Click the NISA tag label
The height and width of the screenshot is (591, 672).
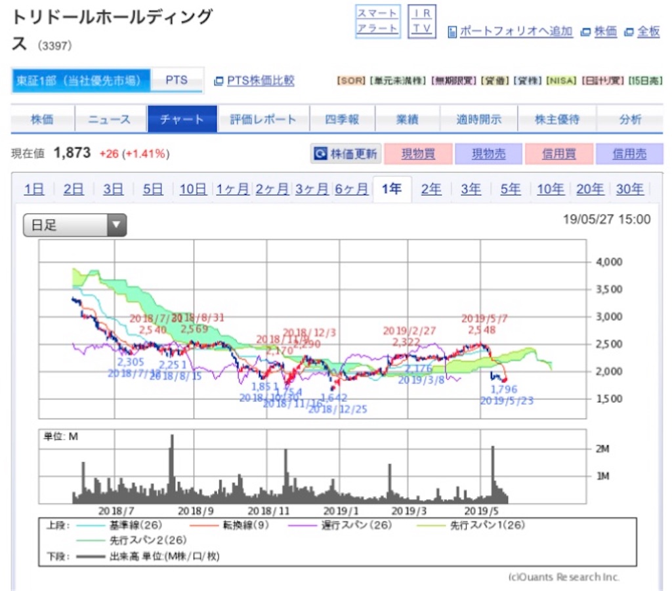point(561,81)
